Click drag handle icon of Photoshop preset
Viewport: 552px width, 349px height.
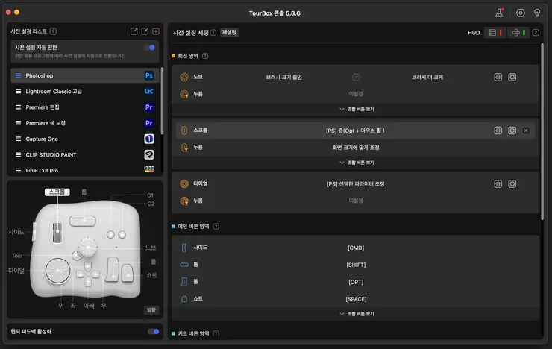pyautogui.click(x=19, y=75)
